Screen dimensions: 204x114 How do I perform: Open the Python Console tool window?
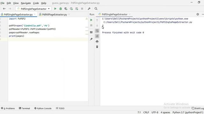pyautogui.click(x=43, y=108)
